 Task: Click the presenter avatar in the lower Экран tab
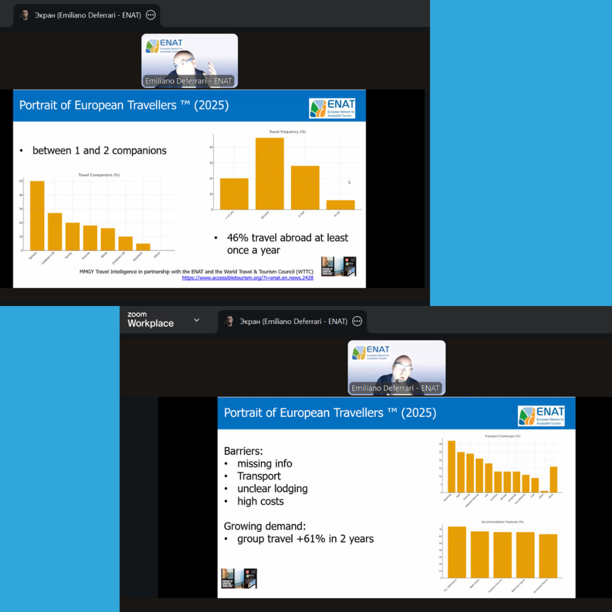click(x=230, y=321)
